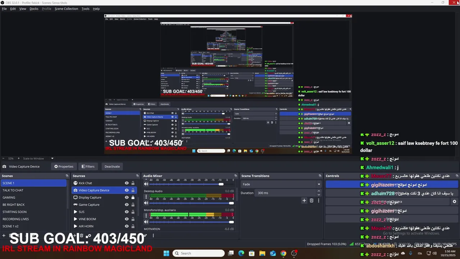460x259 pixels.
Task: Open File Explorer from the taskbar
Action: pos(262,253)
